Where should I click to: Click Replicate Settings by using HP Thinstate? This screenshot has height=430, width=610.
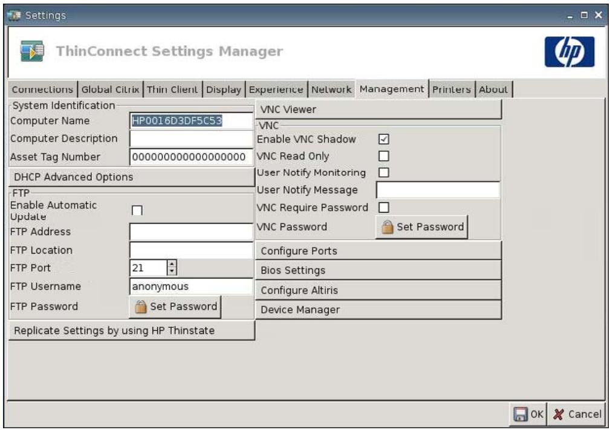coord(132,330)
